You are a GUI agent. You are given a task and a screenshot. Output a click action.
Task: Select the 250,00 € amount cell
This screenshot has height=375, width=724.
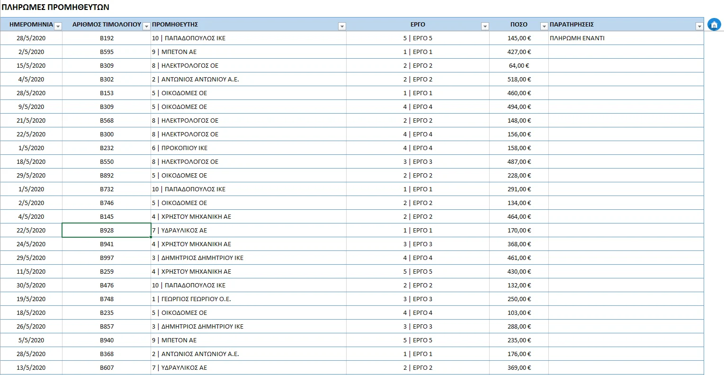[x=519, y=299]
